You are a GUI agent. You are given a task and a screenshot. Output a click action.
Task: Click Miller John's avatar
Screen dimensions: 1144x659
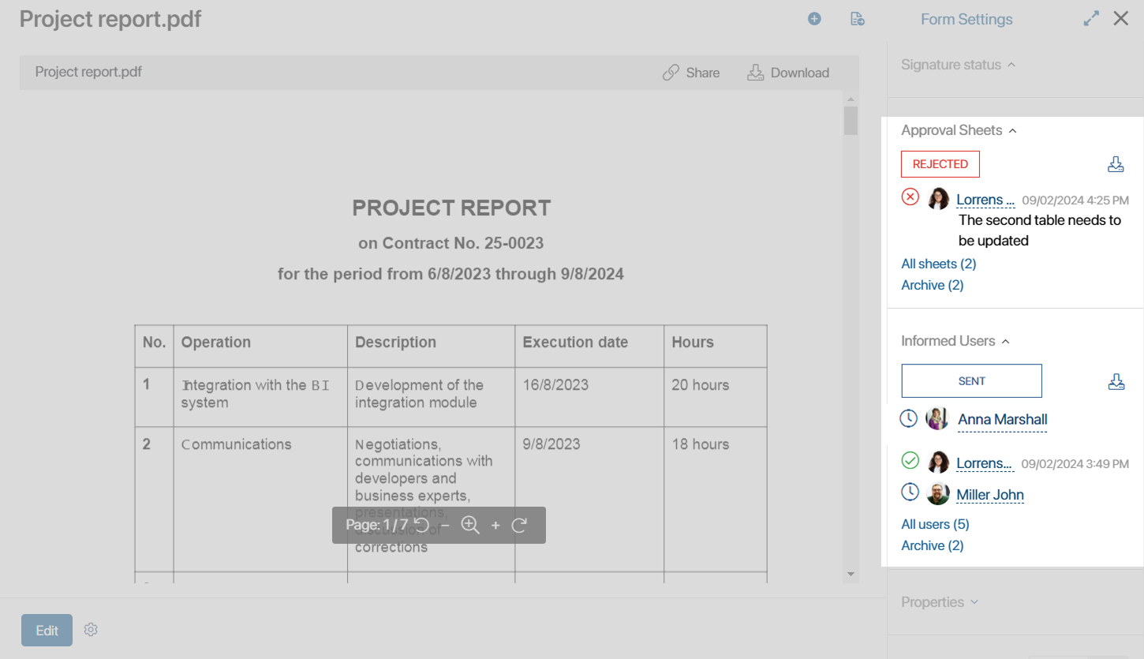(938, 493)
